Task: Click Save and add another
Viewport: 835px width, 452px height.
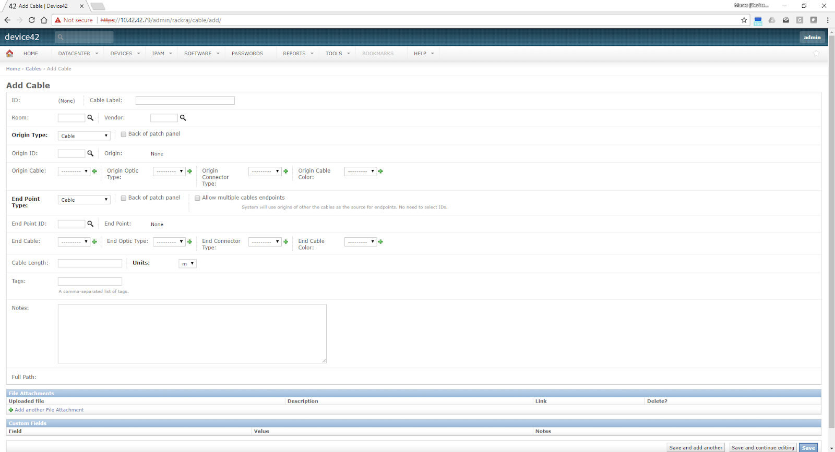Action: 696,447
